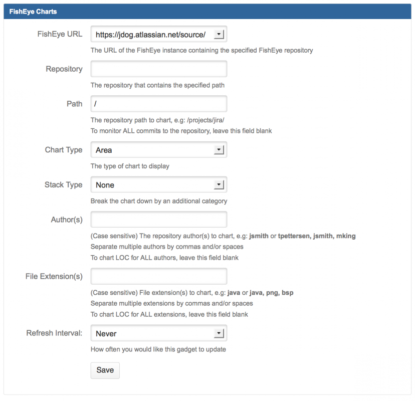Image resolution: width=415 pixels, height=401 pixels.
Task: Click the File Extension(s) input box
Action: click(x=158, y=276)
